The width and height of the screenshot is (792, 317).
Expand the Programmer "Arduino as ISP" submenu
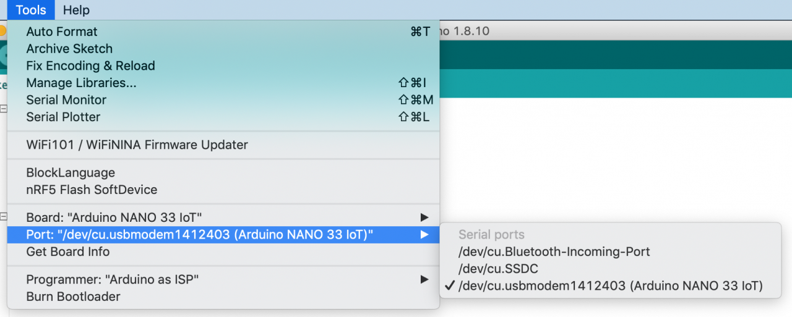pos(112,280)
